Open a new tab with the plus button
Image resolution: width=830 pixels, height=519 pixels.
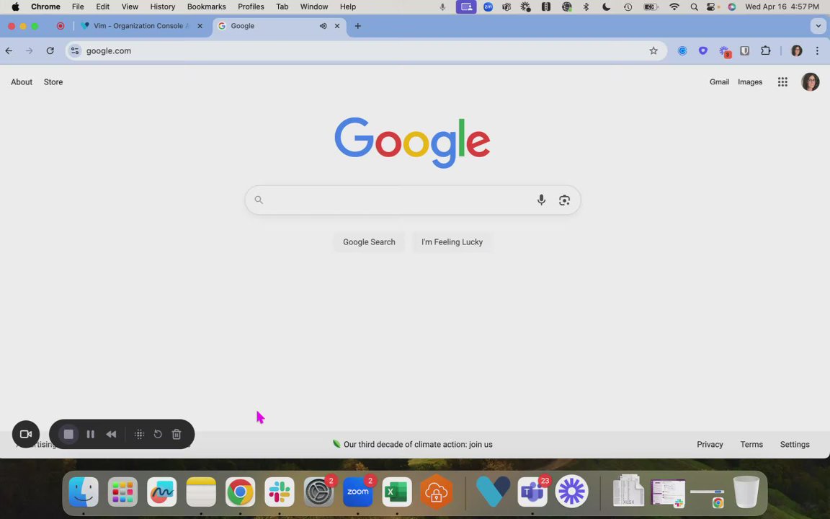pos(358,26)
